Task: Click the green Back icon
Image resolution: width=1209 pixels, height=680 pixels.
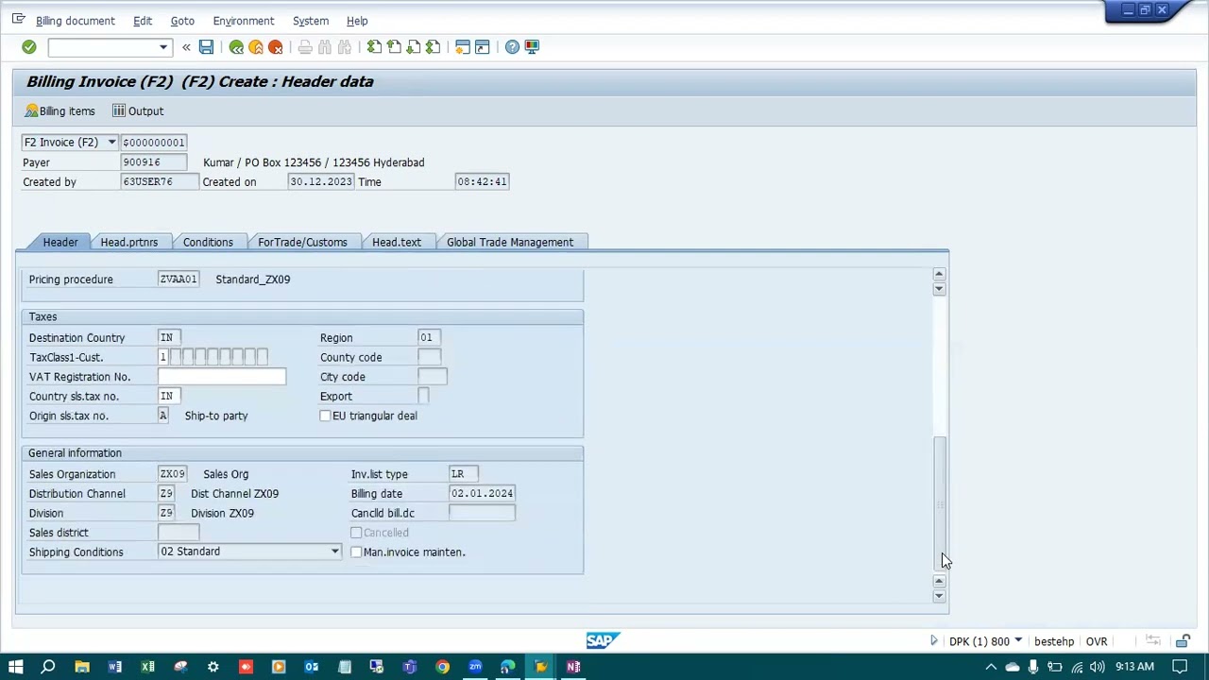Action: (x=236, y=47)
